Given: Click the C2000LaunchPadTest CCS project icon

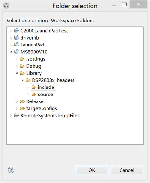Looking at the screenshot, I should point(16,30).
